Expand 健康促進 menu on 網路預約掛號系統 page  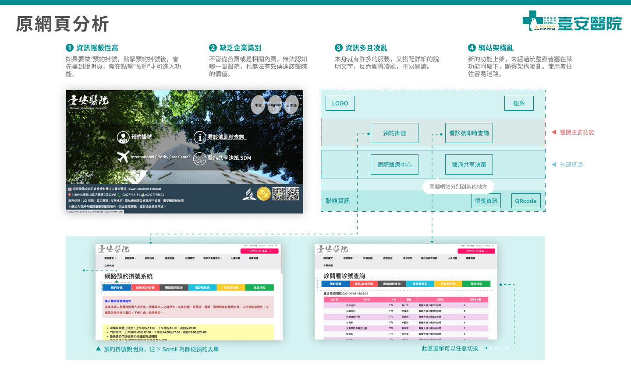171,258
